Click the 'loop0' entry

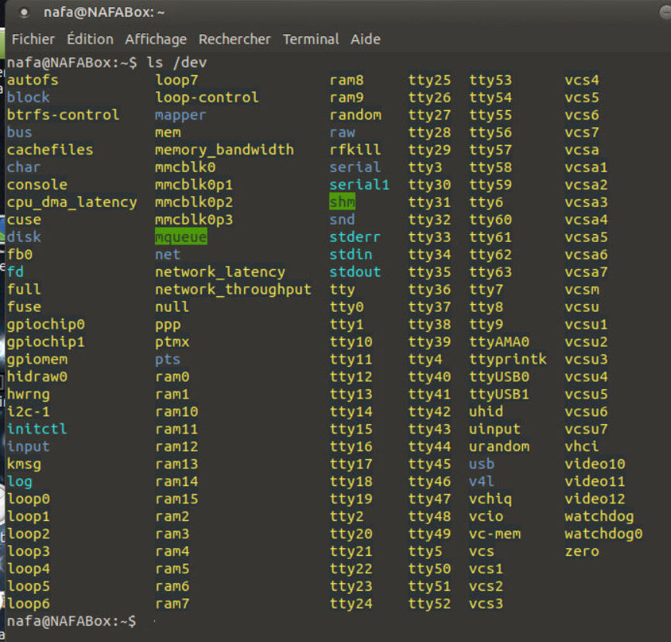point(28,499)
